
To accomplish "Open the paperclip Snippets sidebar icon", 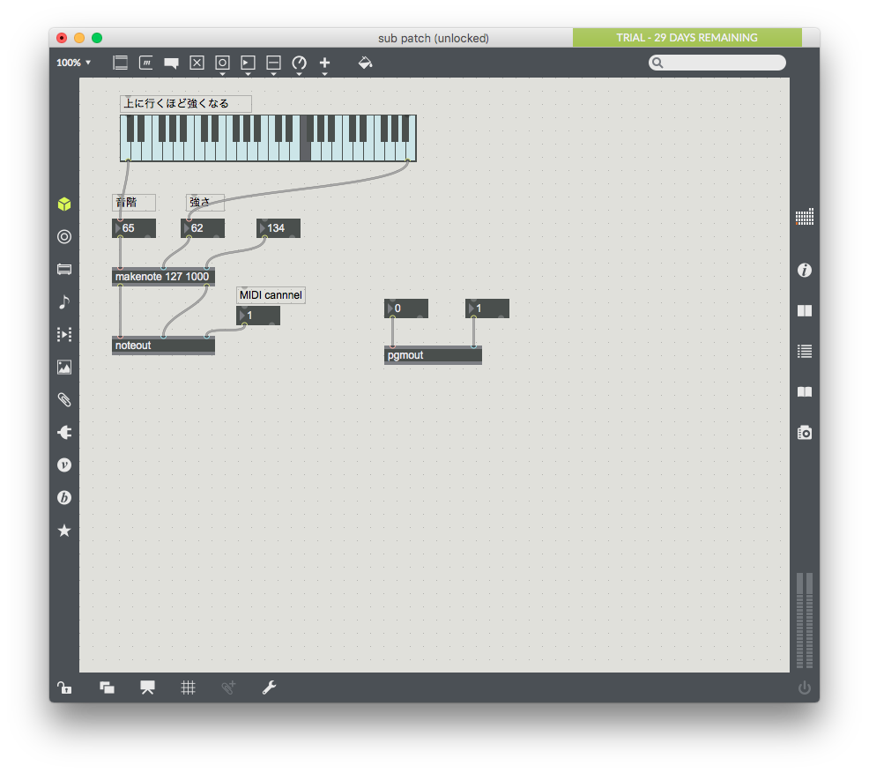I will coord(64,399).
